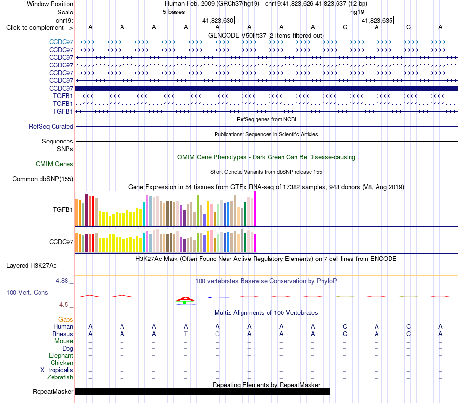The height and width of the screenshot is (403, 458).
Task: Click the first C base in sequence row
Action: pyautogui.click(x=345, y=27)
